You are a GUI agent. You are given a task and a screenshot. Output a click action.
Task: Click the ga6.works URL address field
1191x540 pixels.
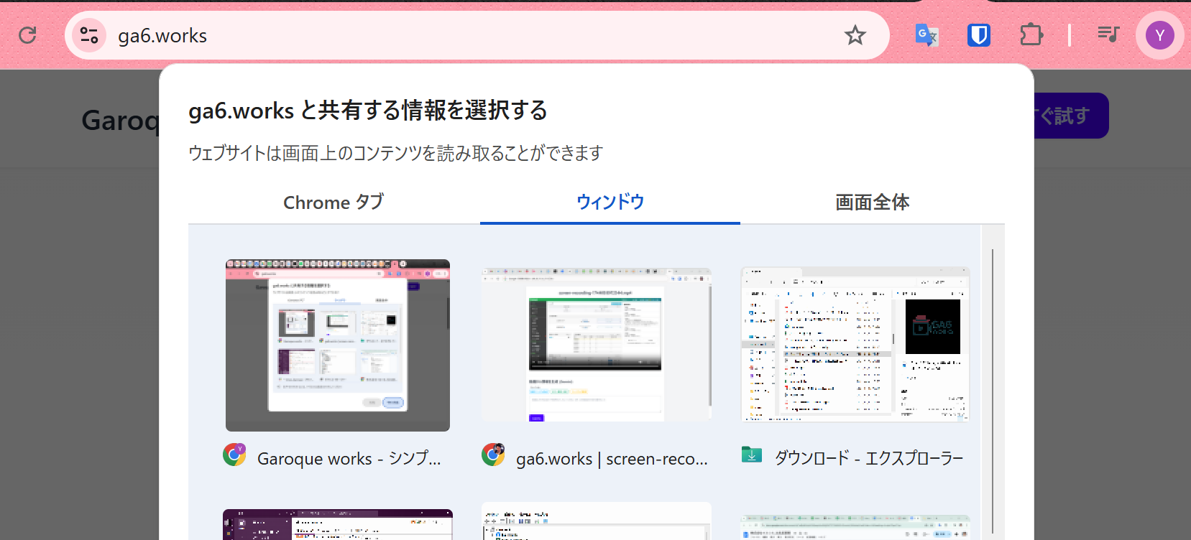pos(431,35)
